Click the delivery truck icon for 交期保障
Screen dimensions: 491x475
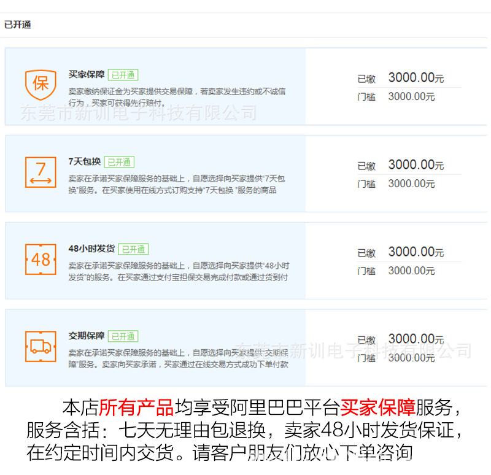pyautogui.click(x=41, y=346)
